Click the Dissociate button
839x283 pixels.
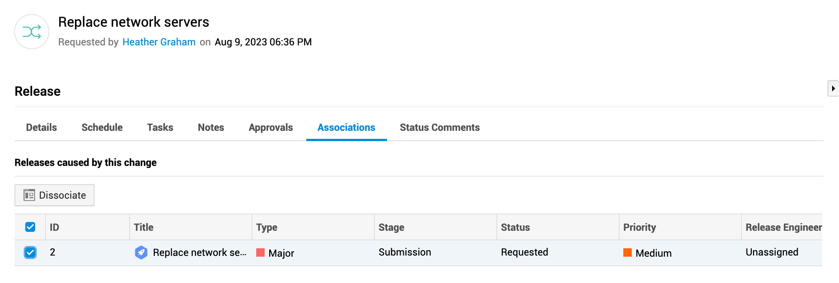click(54, 195)
